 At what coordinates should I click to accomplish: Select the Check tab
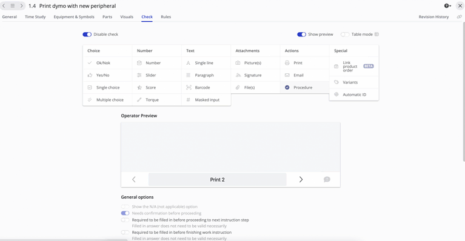(147, 17)
